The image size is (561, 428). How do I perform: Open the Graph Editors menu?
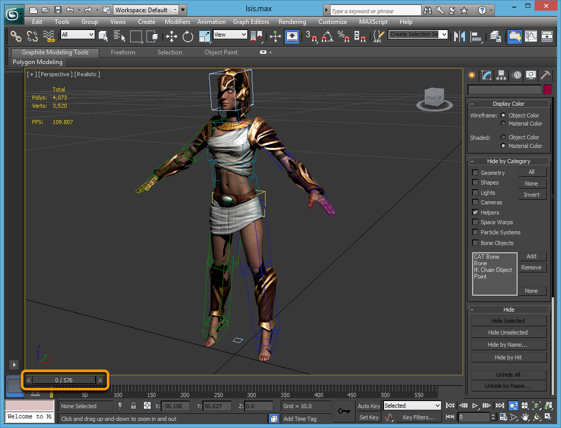tap(251, 22)
